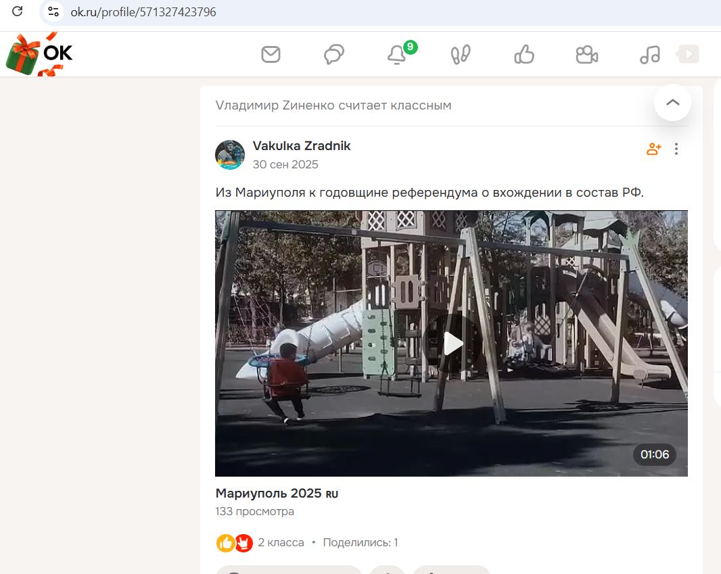Click the Поделились: 1 shares count
Viewport: 721px width, 574px height.
pos(360,542)
